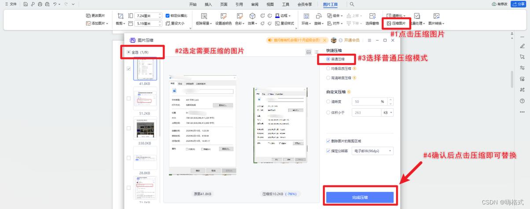Open the 文件 file menu
Viewport: 530px width, 209px height.
(x=11, y=4)
